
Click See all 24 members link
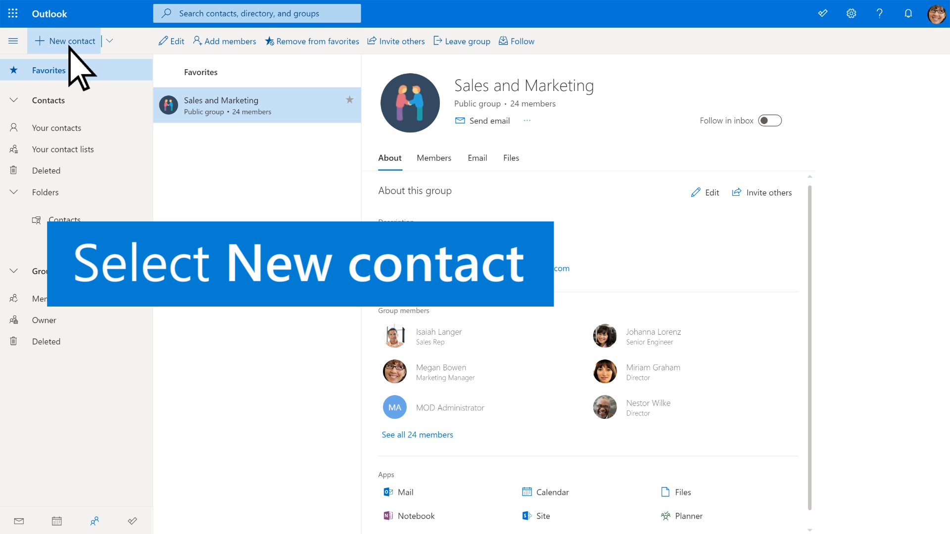[417, 435]
